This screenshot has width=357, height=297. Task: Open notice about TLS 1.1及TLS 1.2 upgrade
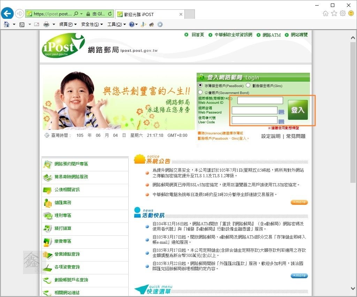pyautogui.click(x=228, y=173)
